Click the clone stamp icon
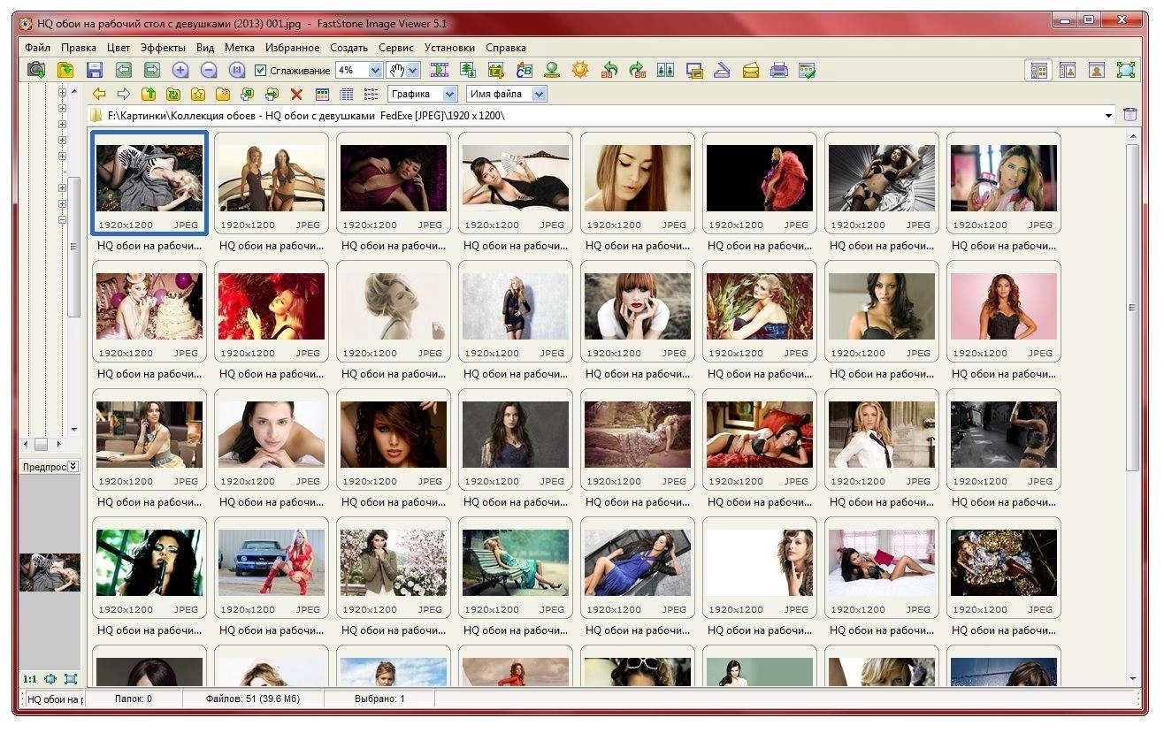 pyautogui.click(x=552, y=70)
